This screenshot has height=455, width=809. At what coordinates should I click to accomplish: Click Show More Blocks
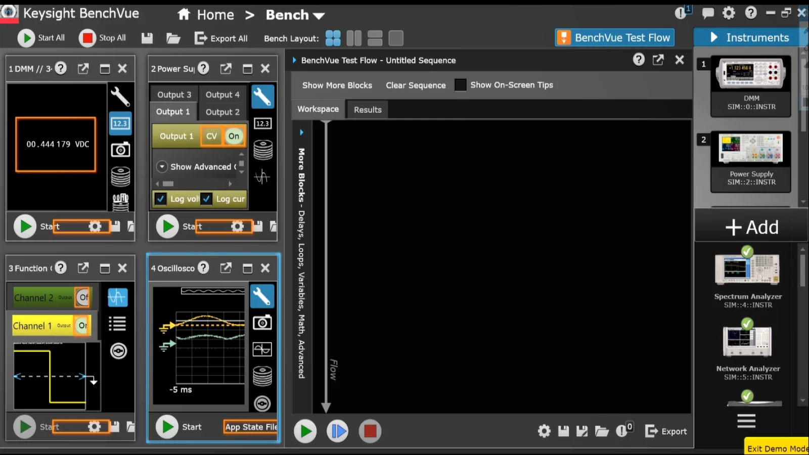pos(337,85)
